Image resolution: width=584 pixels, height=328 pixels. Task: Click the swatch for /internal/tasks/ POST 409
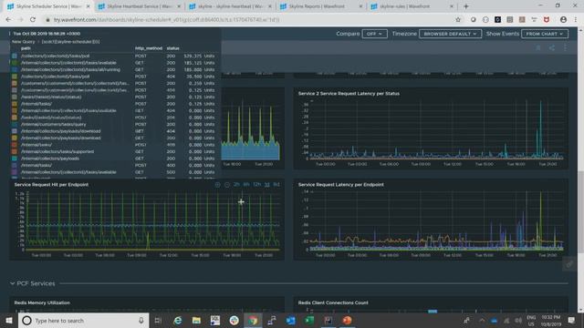coord(15,145)
